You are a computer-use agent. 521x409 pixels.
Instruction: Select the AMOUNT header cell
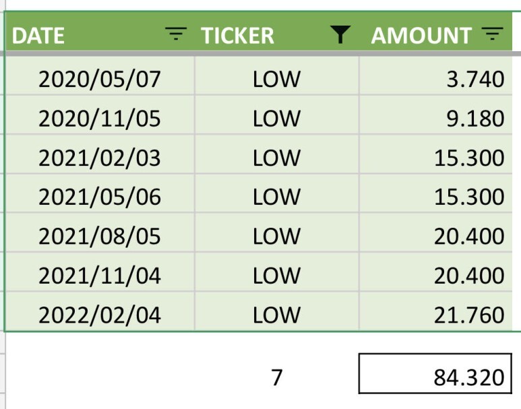click(435, 32)
